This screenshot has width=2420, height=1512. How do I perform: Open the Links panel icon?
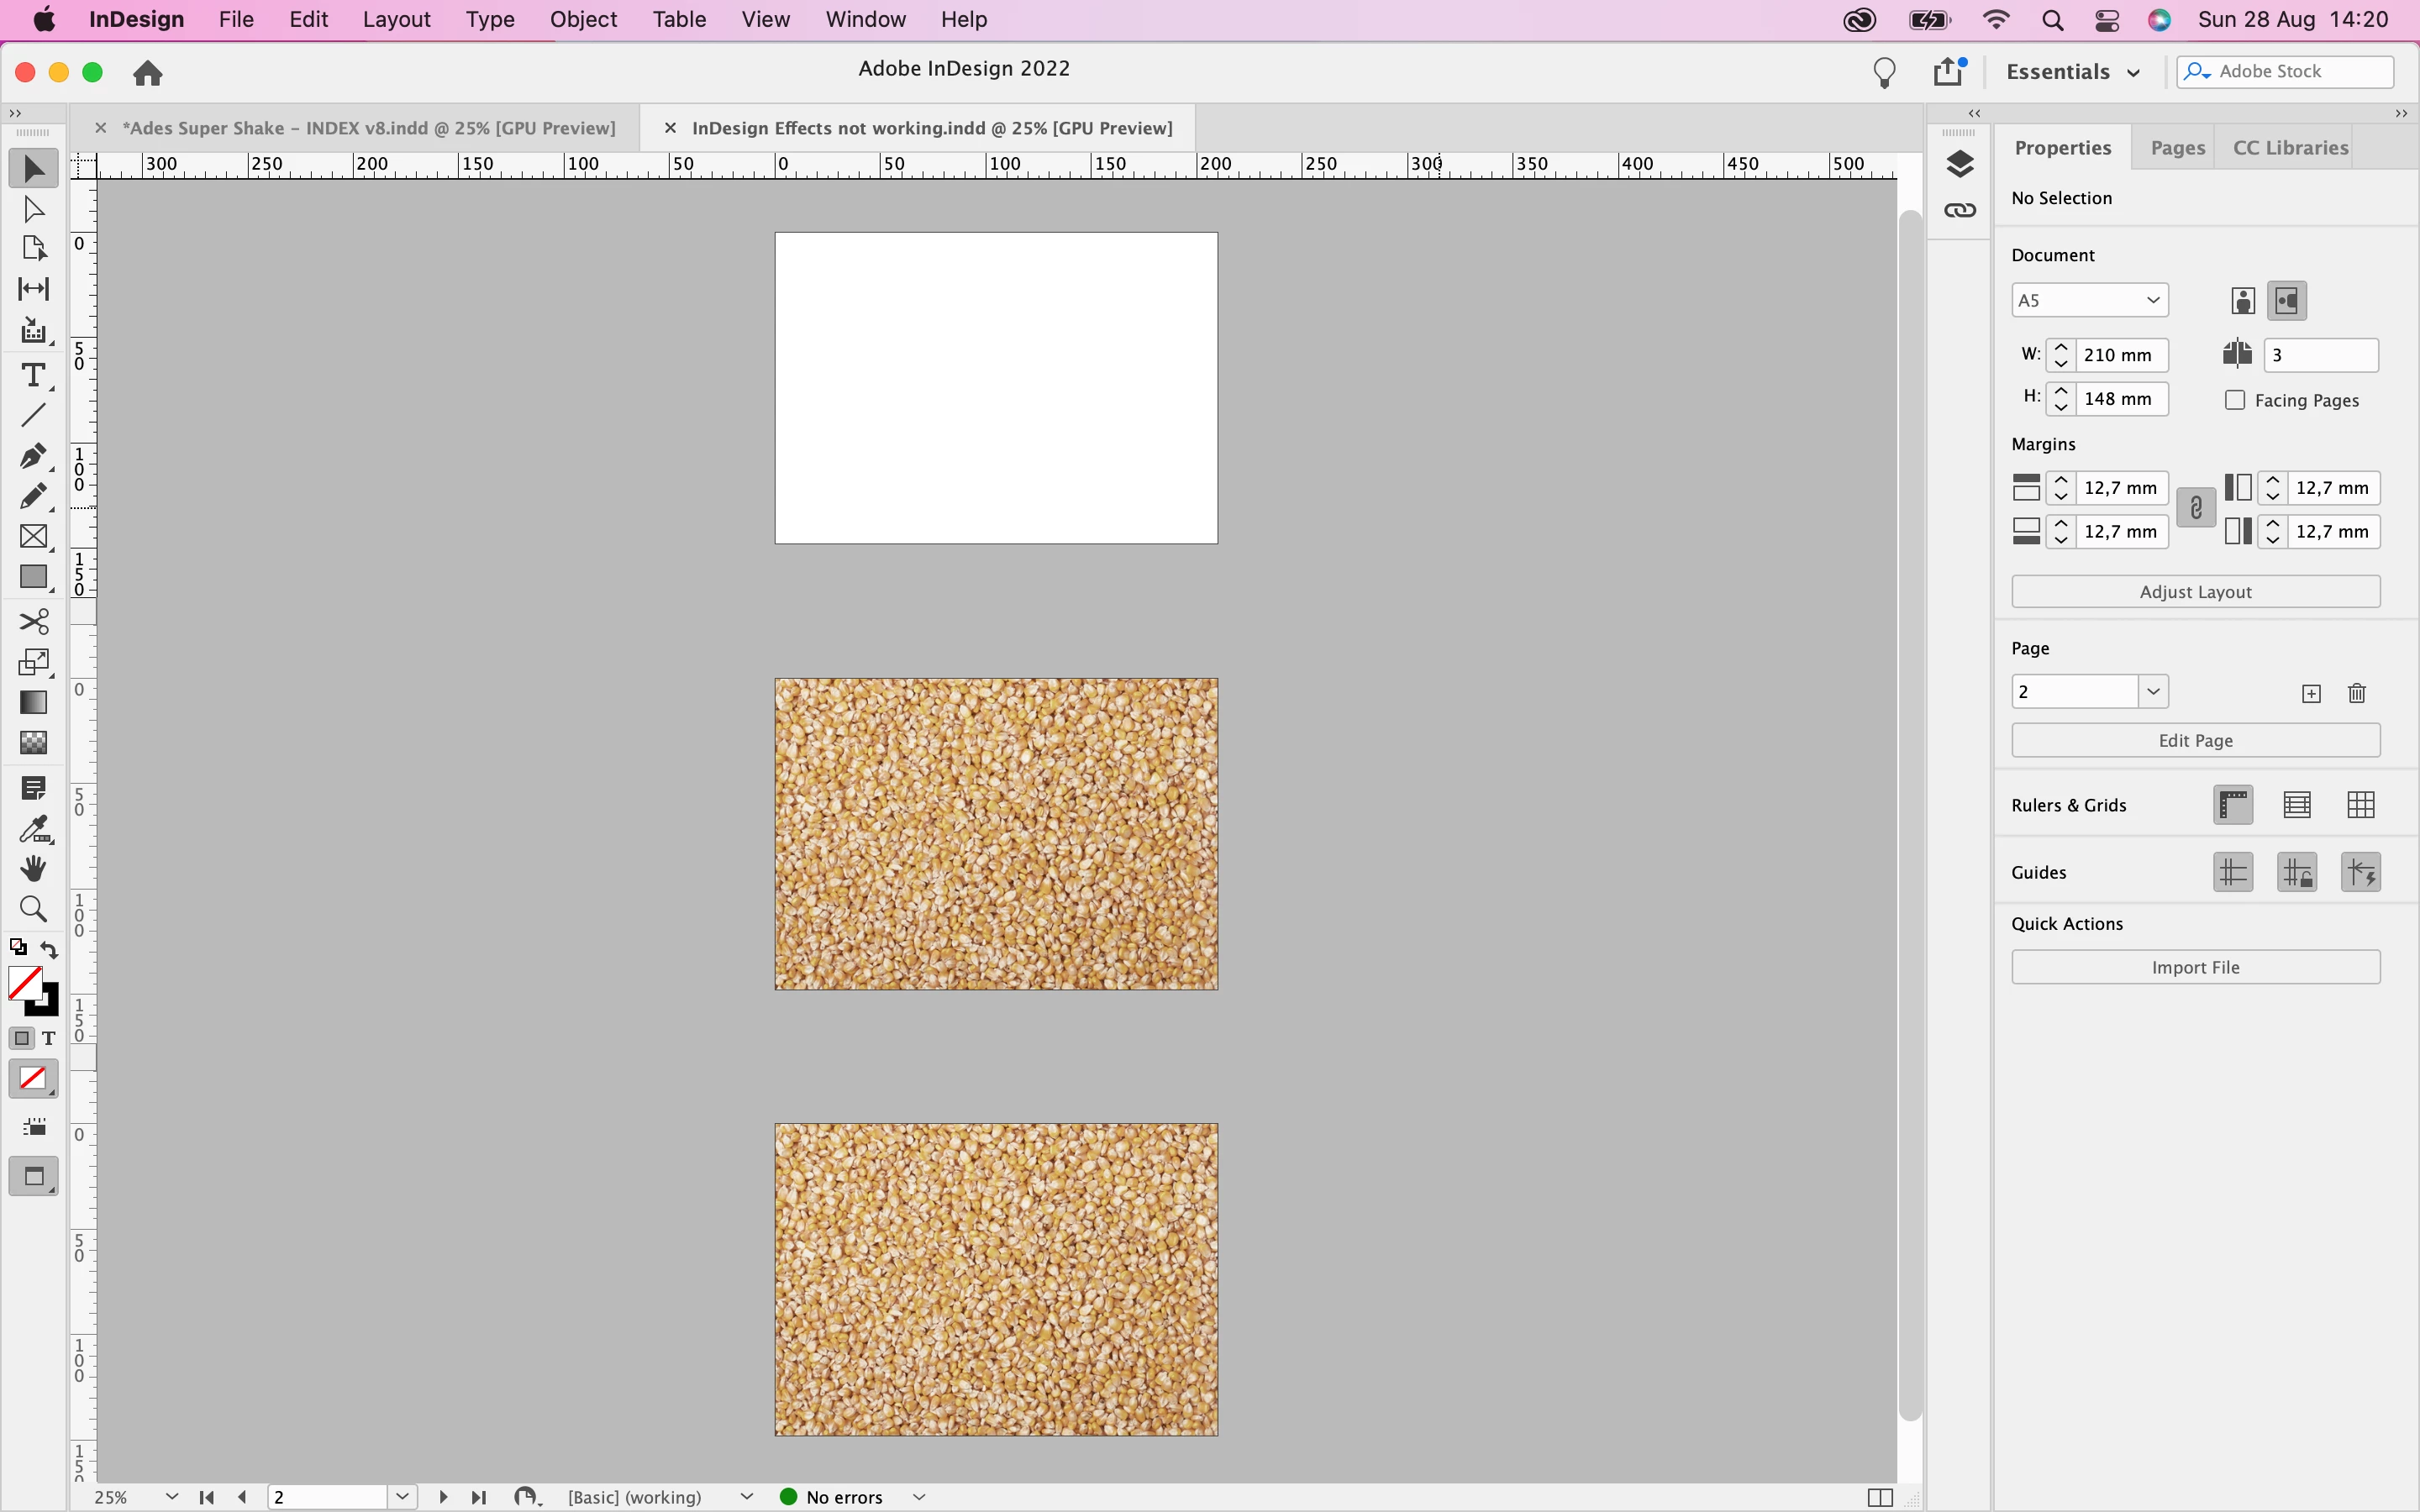click(1959, 211)
